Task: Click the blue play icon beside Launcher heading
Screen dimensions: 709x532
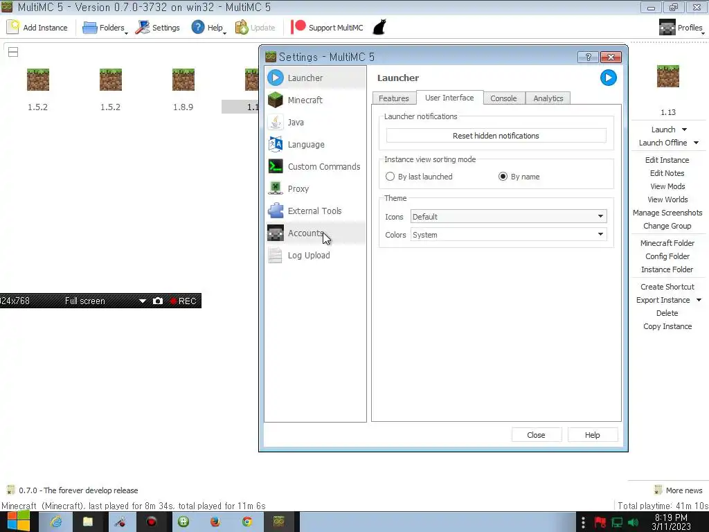Action: coord(608,78)
